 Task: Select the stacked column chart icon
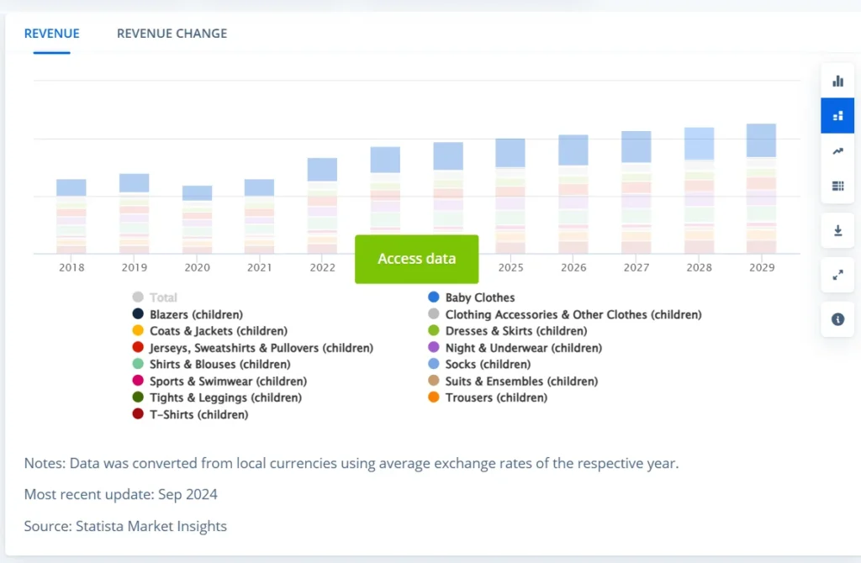pos(837,115)
